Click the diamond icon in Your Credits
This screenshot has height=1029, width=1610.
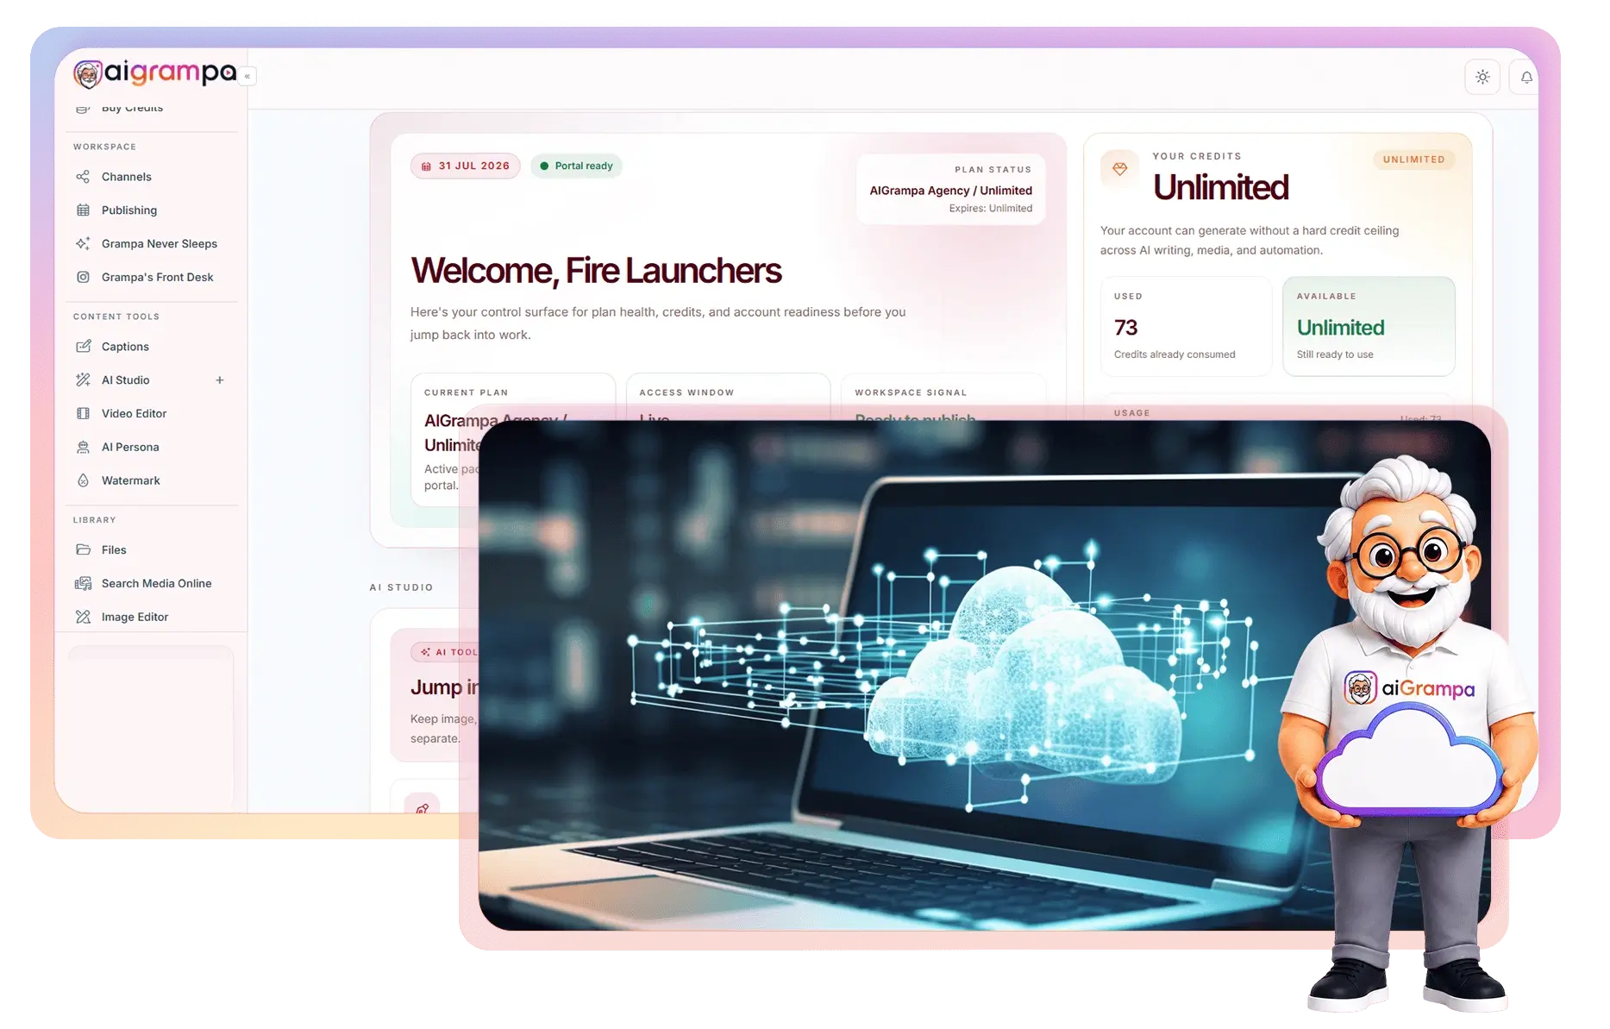click(1119, 169)
